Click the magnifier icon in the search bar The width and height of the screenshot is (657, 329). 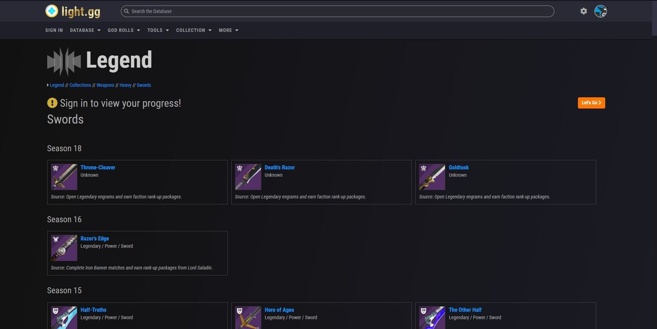coord(126,11)
